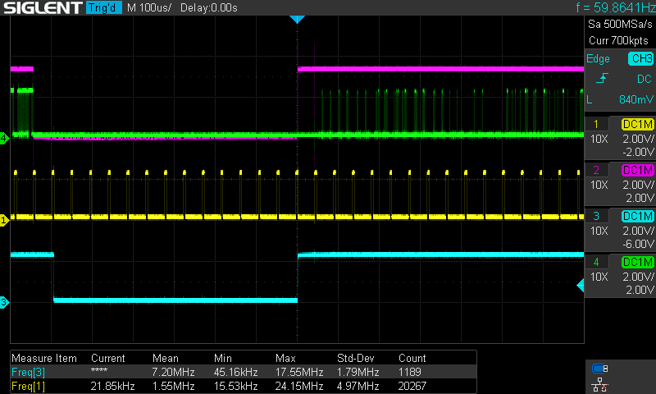Select the channel 1 number tab

[x=596, y=124]
